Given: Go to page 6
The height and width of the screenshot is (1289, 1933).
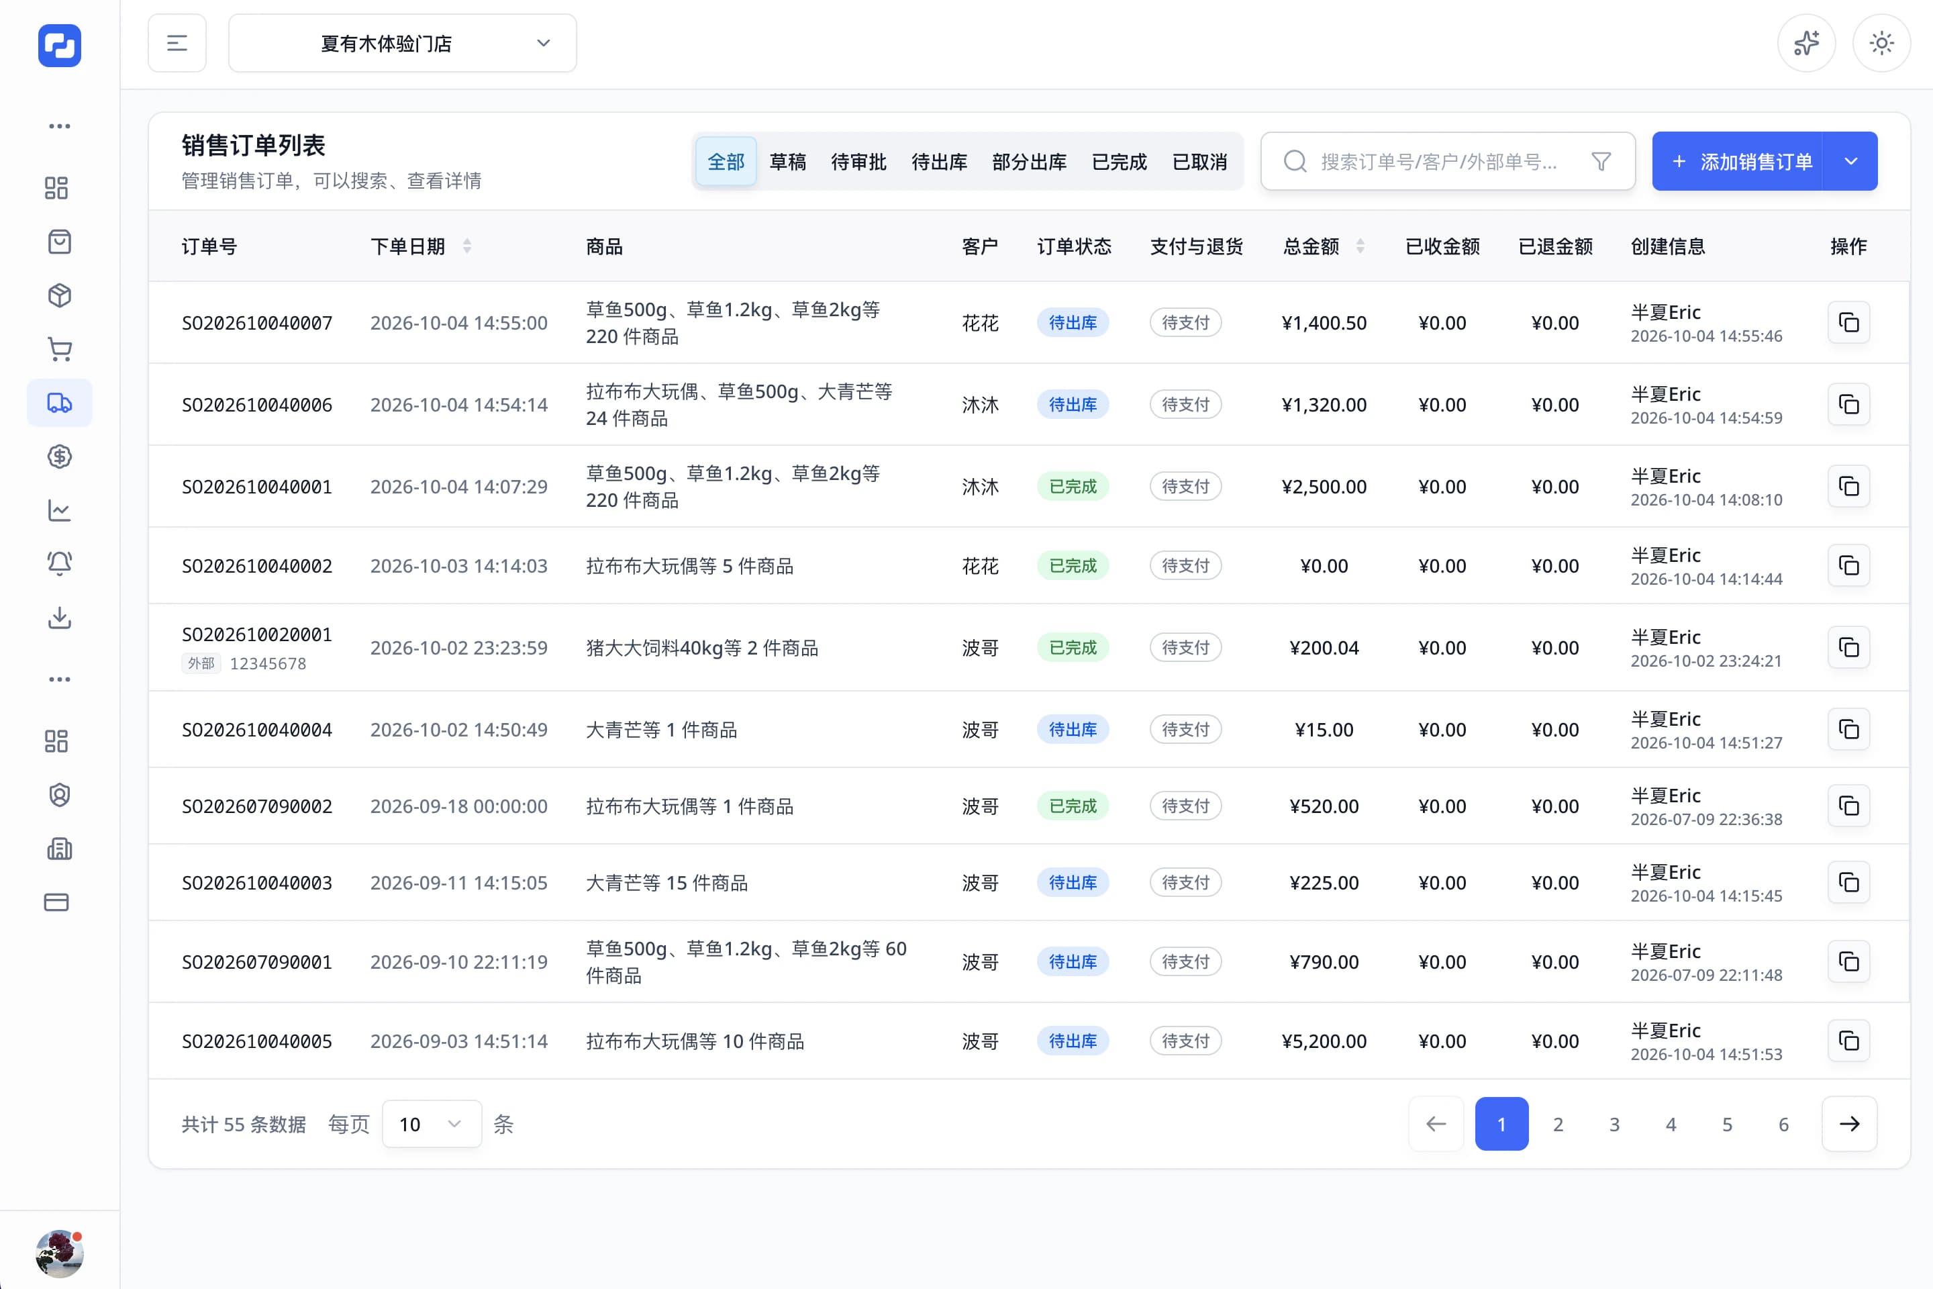Looking at the screenshot, I should coord(1783,1124).
